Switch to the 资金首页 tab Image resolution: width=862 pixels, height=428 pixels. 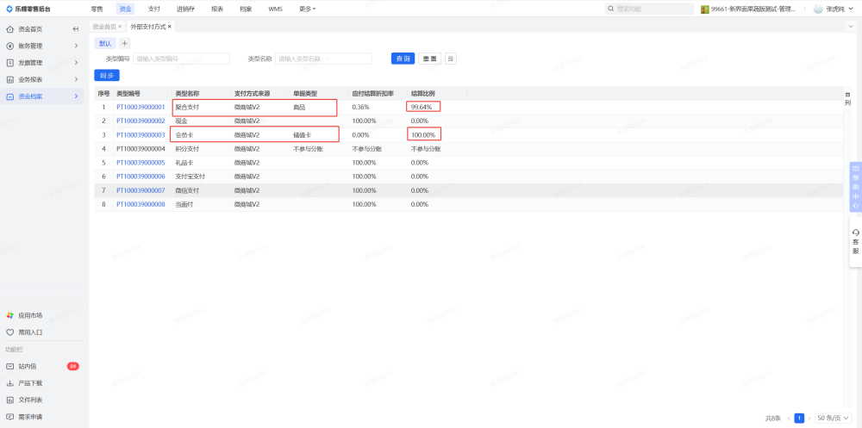coord(104,27)
